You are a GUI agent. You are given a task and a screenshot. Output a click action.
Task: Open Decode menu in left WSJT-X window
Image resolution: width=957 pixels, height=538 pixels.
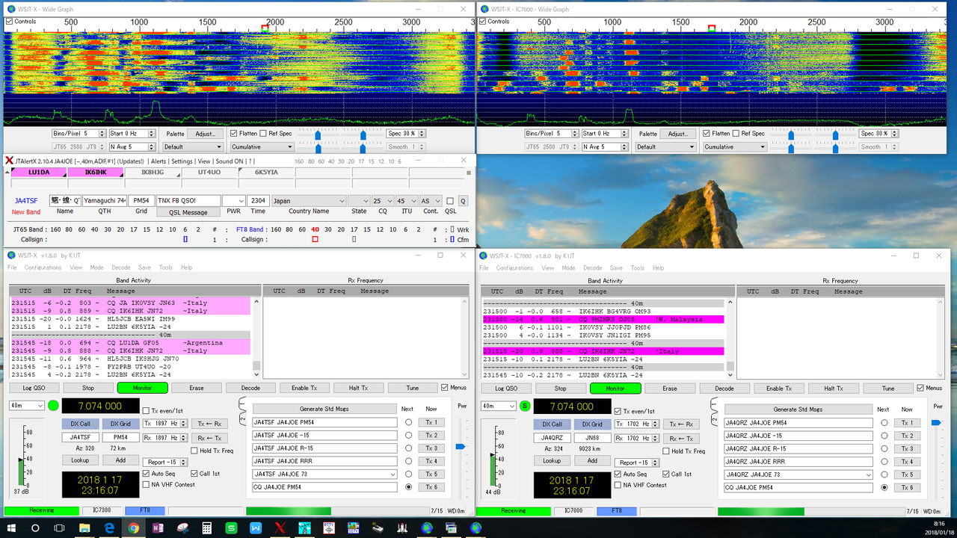(x=120, y=268)
